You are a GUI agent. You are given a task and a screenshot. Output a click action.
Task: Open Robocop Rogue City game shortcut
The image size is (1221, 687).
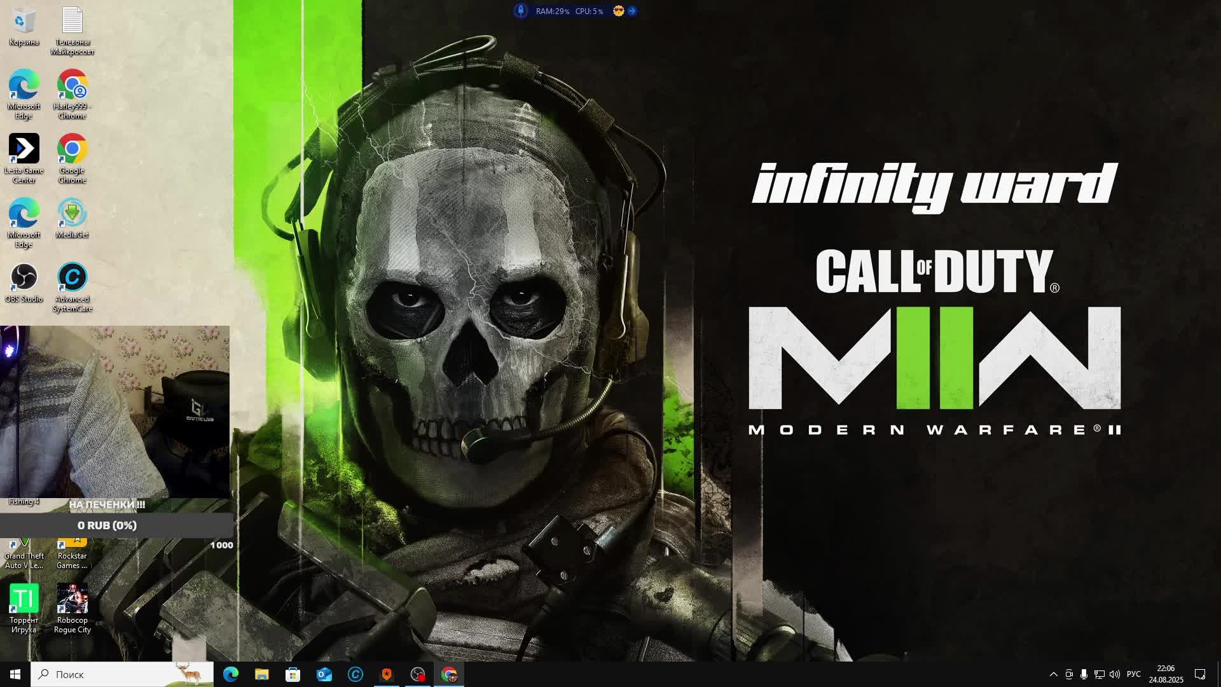click(72, 599)
